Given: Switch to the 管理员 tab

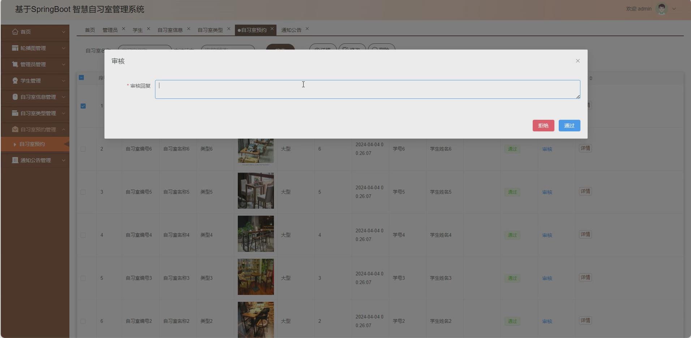Looking at the screenshot, I should 110,30.
